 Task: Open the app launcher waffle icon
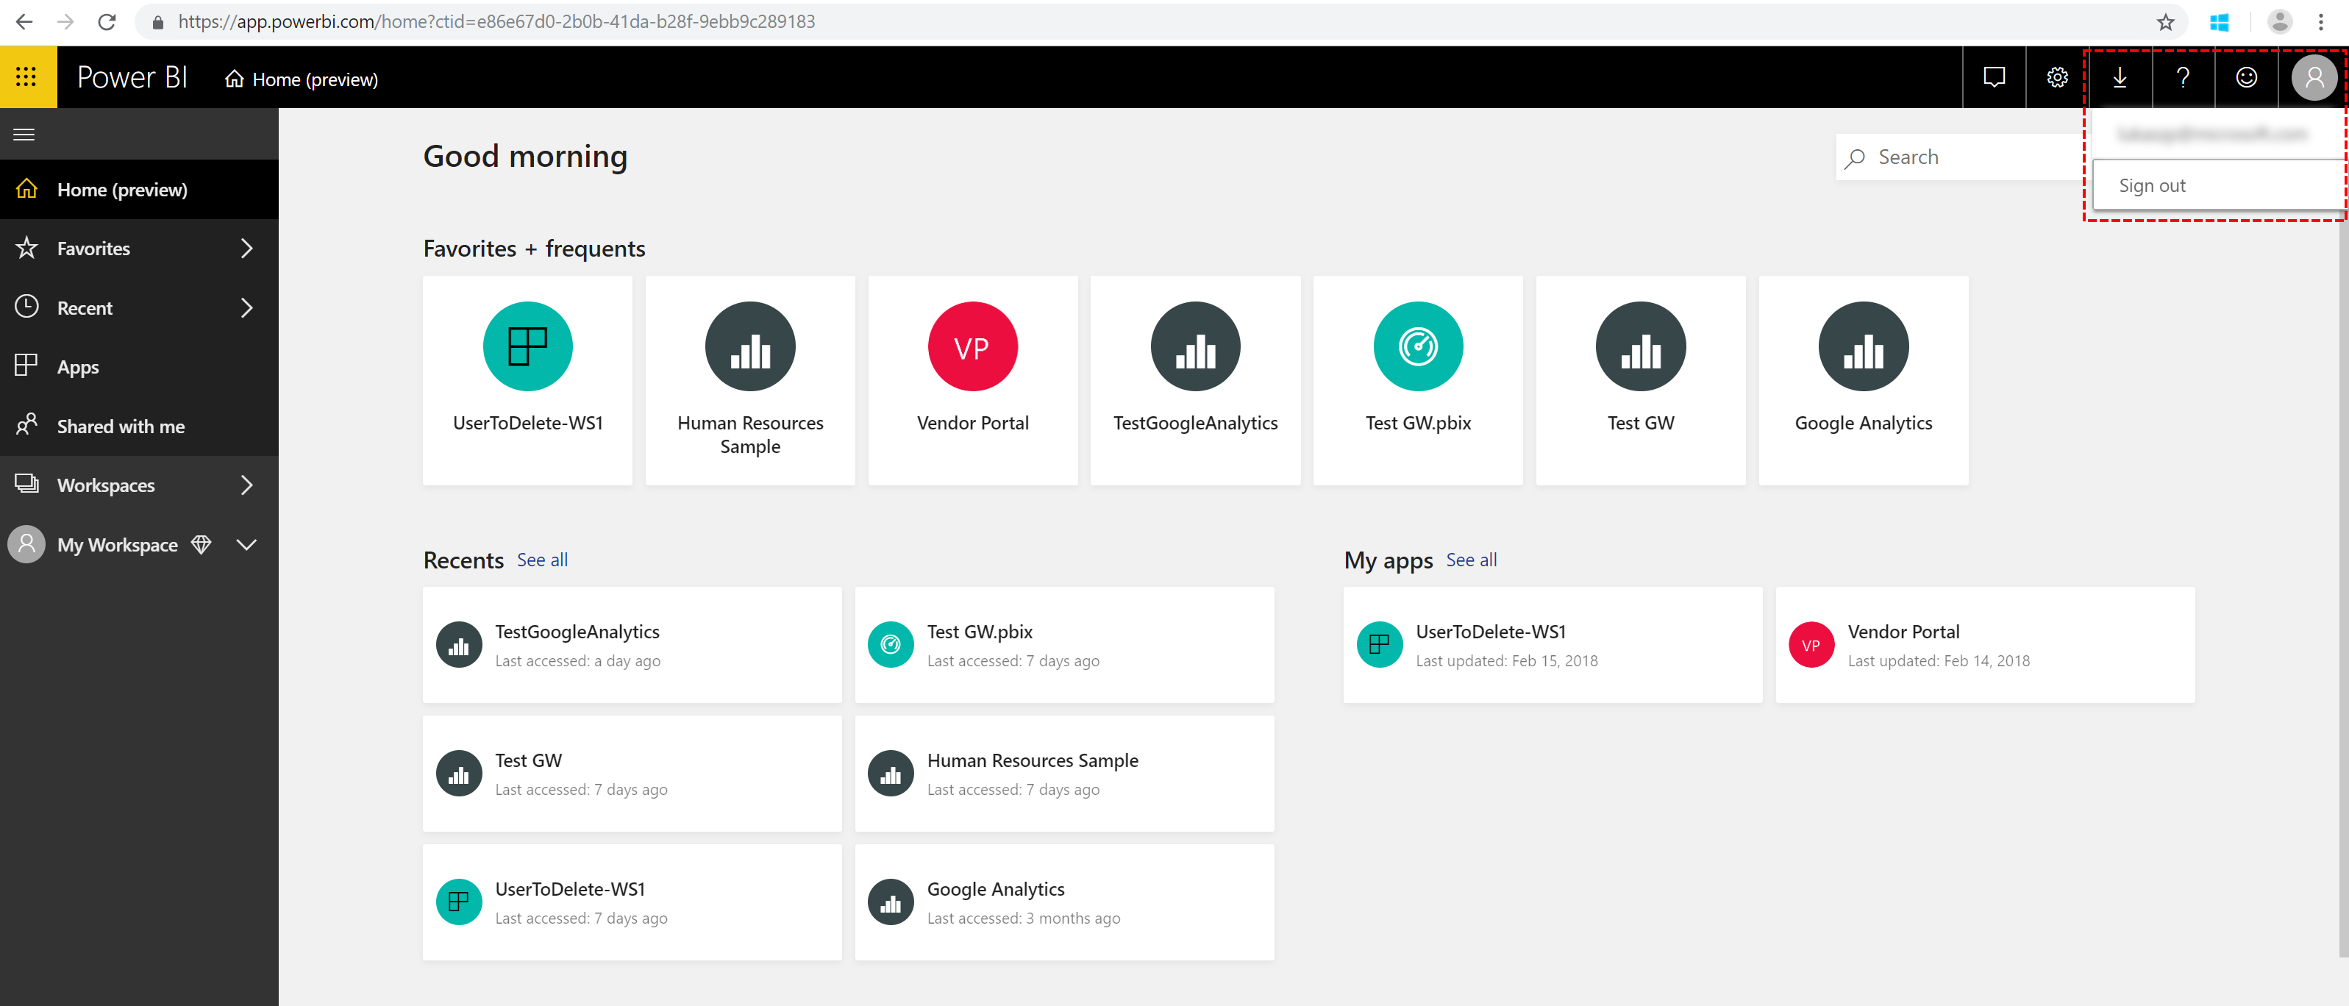[27, 76]
